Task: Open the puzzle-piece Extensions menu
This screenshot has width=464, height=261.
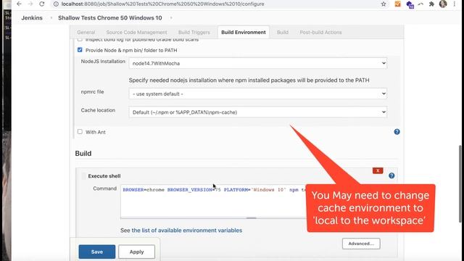Action: point(432,4)
